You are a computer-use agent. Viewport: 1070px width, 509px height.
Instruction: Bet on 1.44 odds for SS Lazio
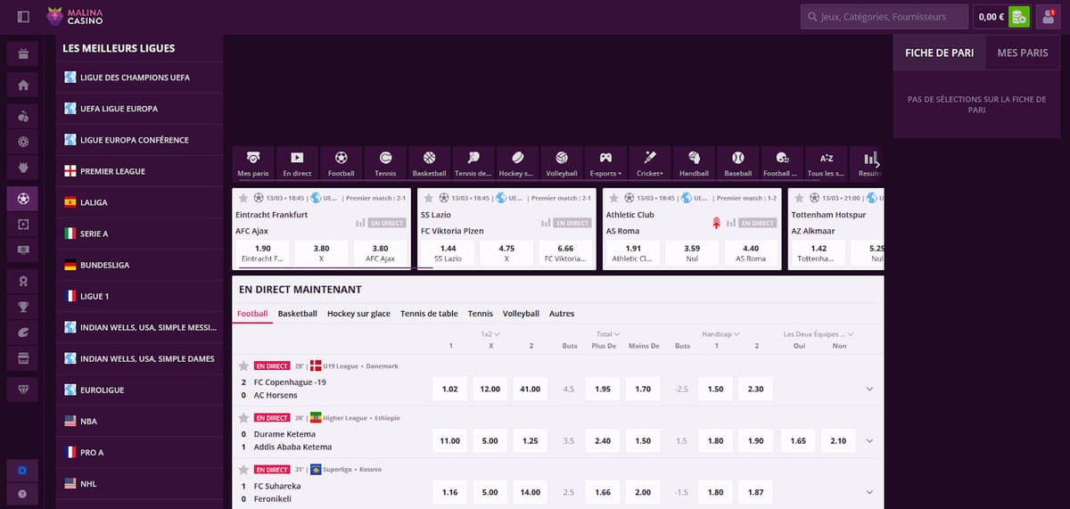(x=447, y=253)
